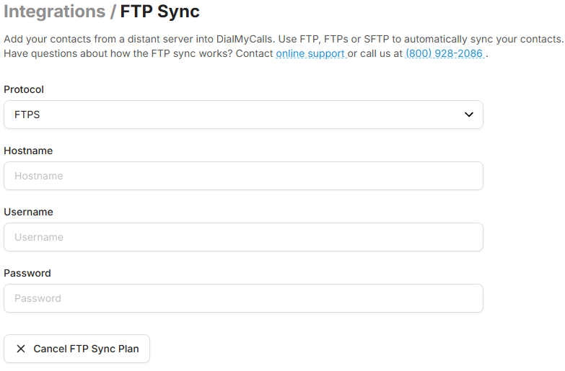Click the Protocol field label

(24, 89)
